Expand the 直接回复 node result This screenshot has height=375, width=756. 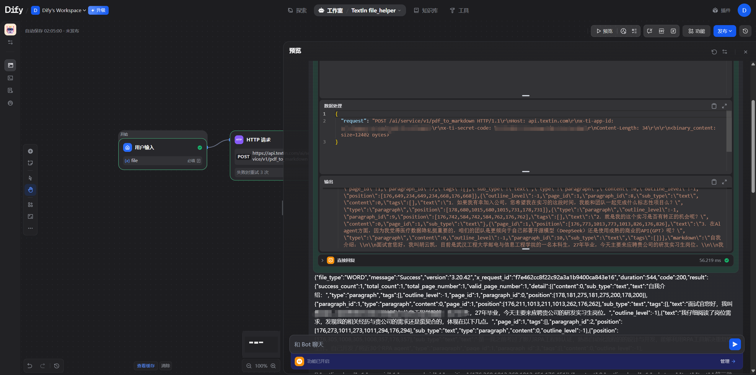322,260
